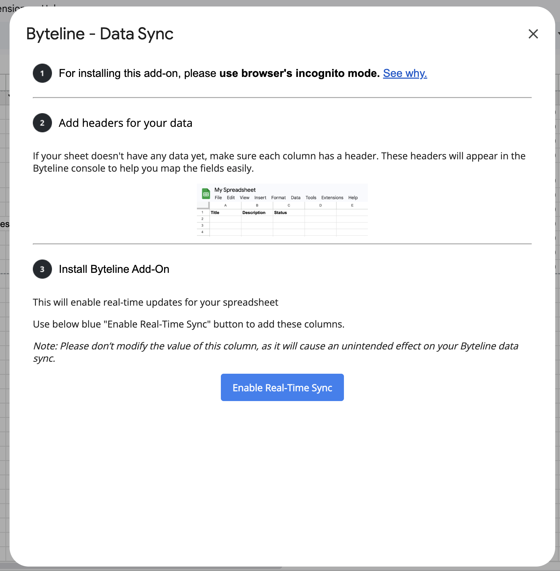Click the step 2 number badge
Image resolution: width=560 pixels, height=571 pixels.
pos(42,123)
